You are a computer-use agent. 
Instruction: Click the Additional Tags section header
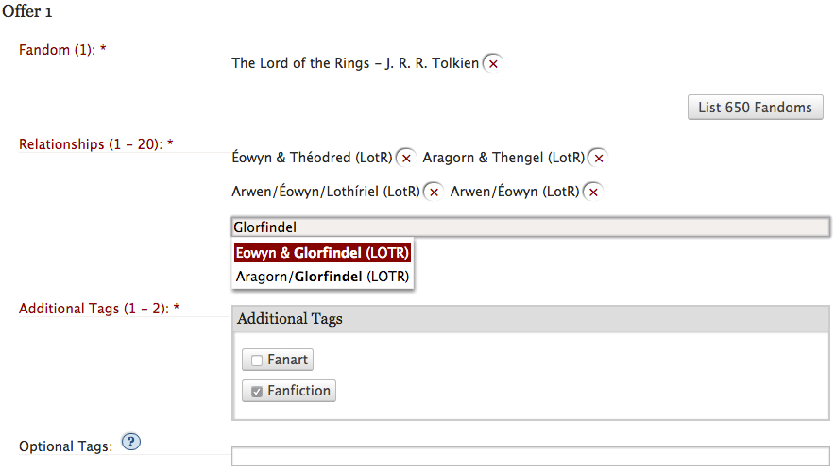click(531, 319)
